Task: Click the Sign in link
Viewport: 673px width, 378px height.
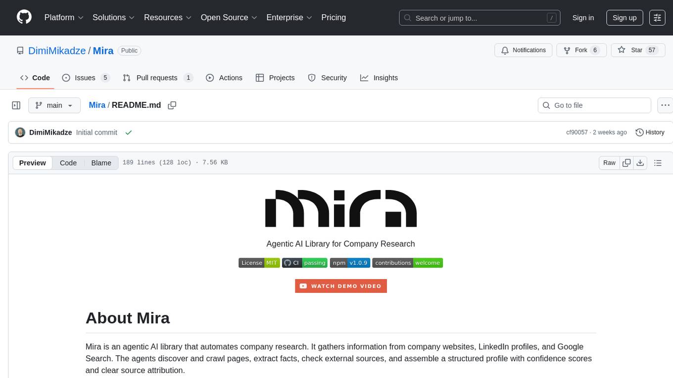Action: click(x=583, y=18)
